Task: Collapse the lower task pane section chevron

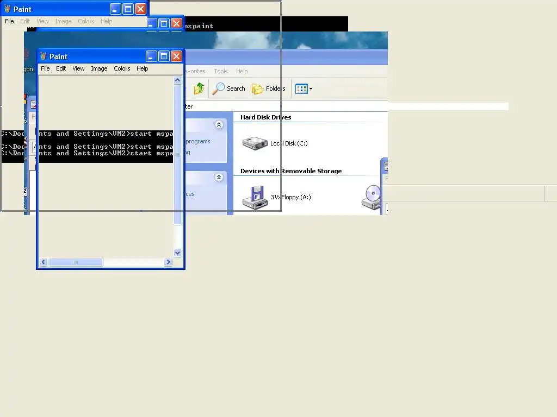Action: 219,178
